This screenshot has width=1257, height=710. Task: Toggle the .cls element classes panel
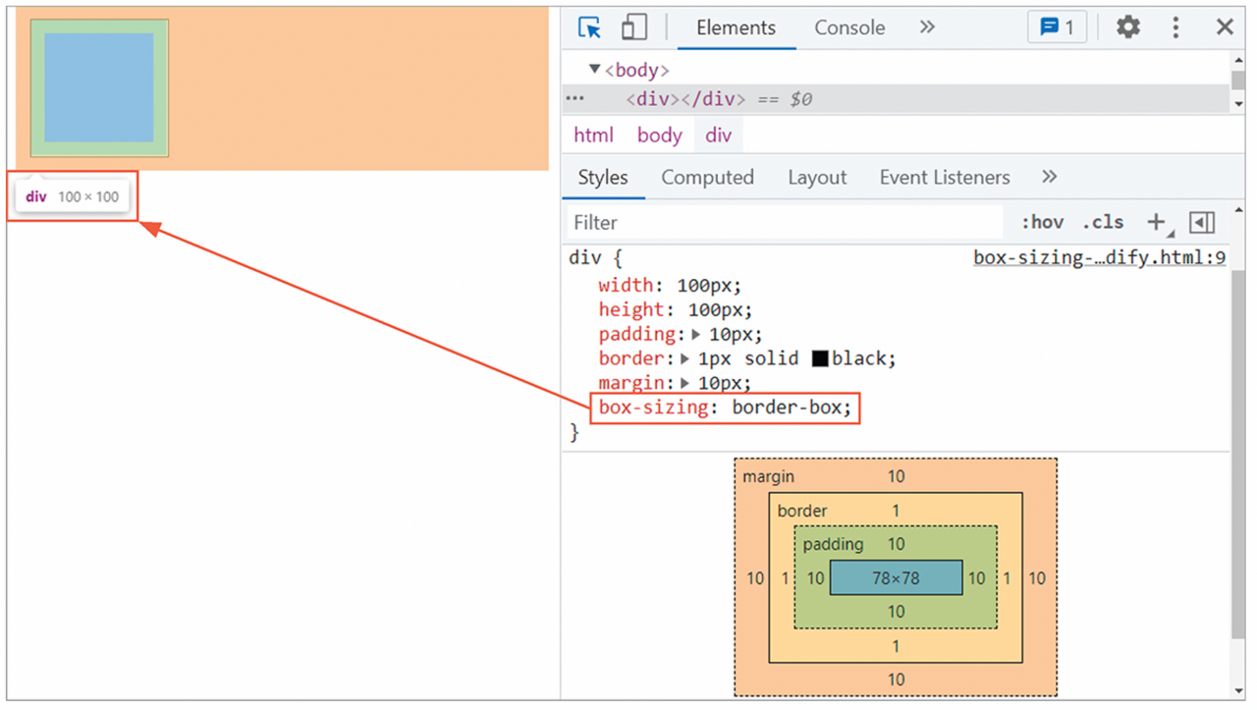pos(1103,223)
